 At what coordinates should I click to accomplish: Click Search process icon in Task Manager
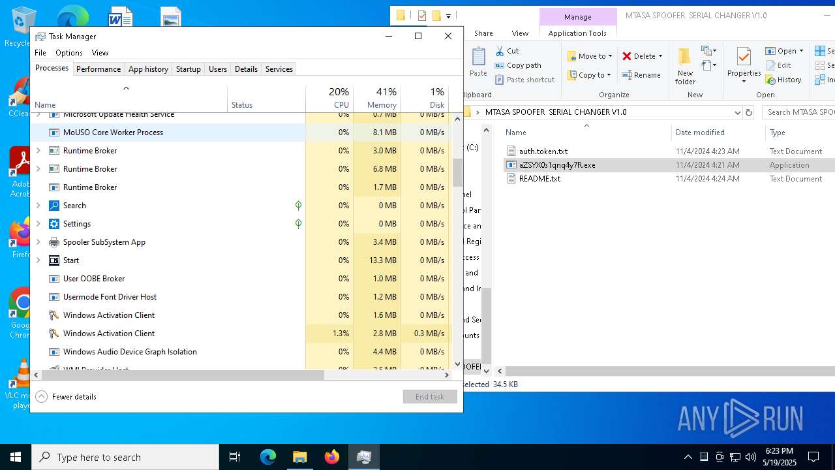pyautogui.click(x=54, y=206)
